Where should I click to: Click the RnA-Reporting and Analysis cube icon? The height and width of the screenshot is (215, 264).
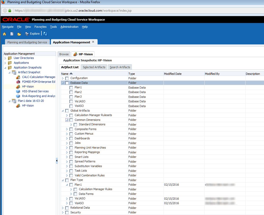click(x=18, y=96)
